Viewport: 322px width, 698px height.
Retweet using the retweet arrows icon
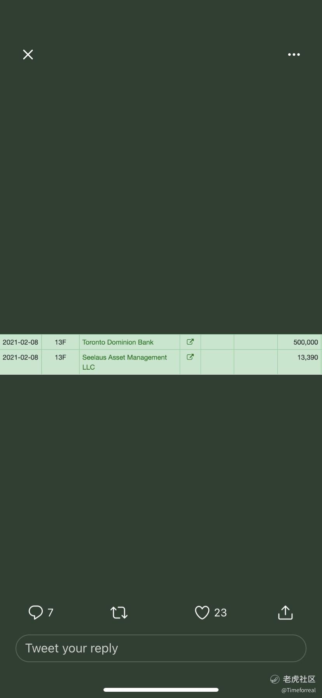[119, 612]
